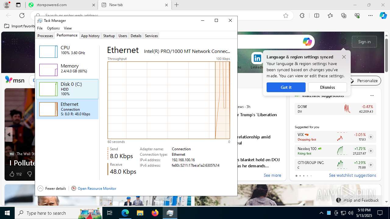Switch to the App history tab
390x219 pixels.
pos(90,36)
